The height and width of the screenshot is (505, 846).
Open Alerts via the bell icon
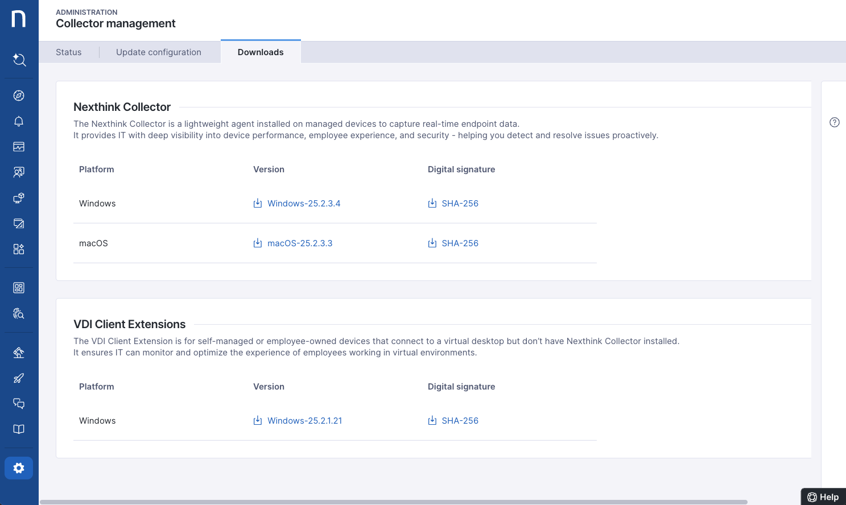tap(19, 121)
